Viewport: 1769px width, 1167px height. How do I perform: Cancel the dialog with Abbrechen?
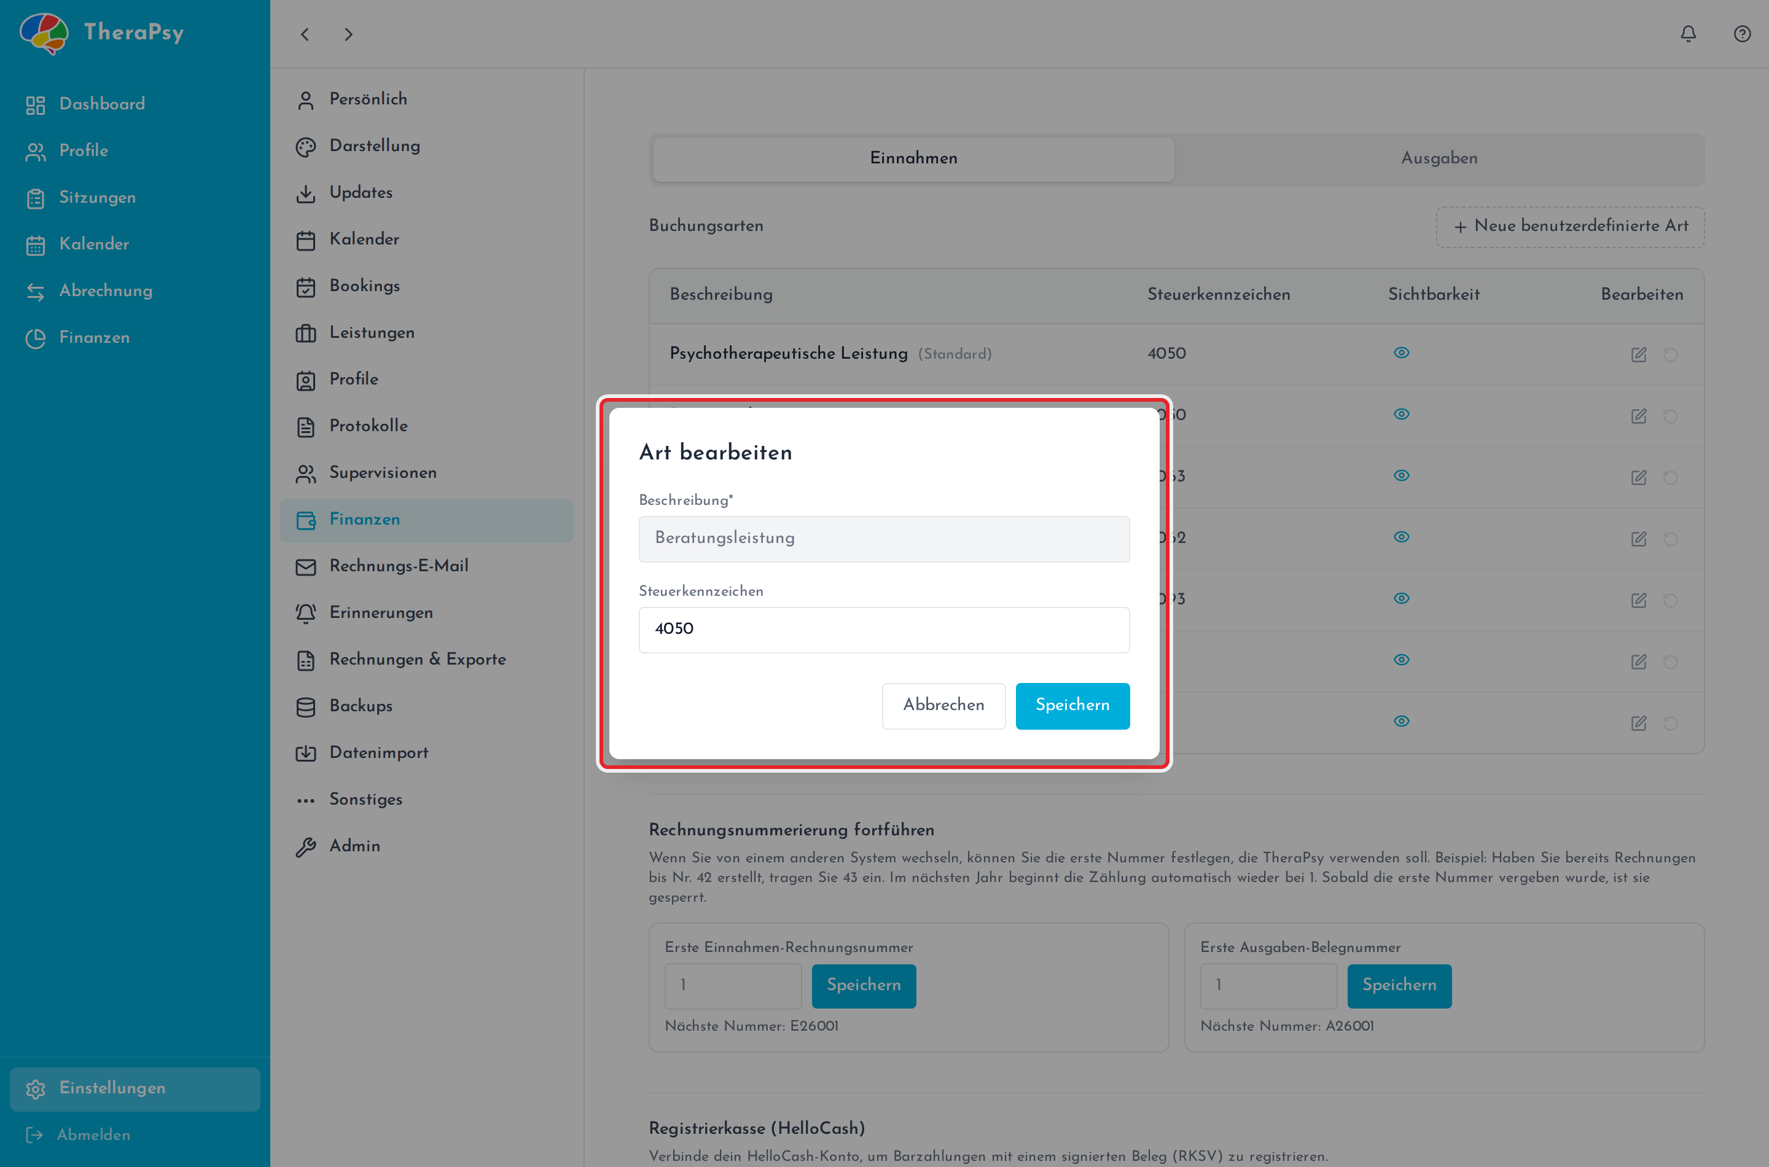pyautogui.click(x=943, y=706)
